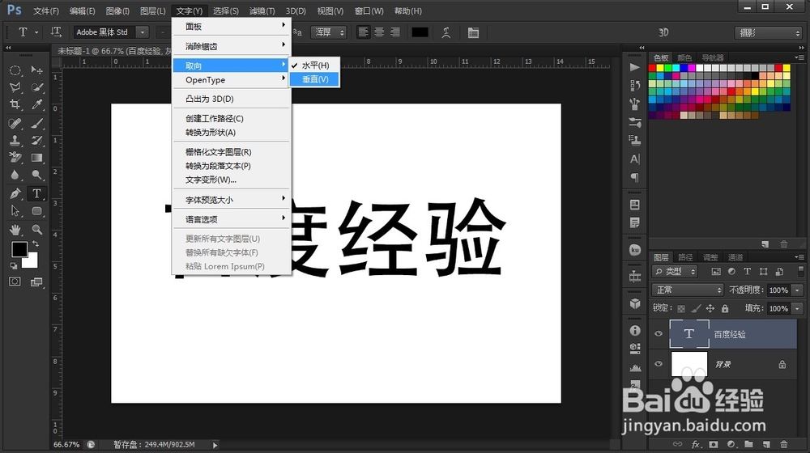Image resolution: width=810 pixels, height=453 pixels.
Task: Select the Hand tool
Action: [x=15, y=230]
